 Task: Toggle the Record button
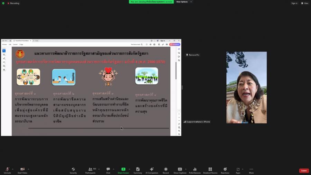(166, 170)
